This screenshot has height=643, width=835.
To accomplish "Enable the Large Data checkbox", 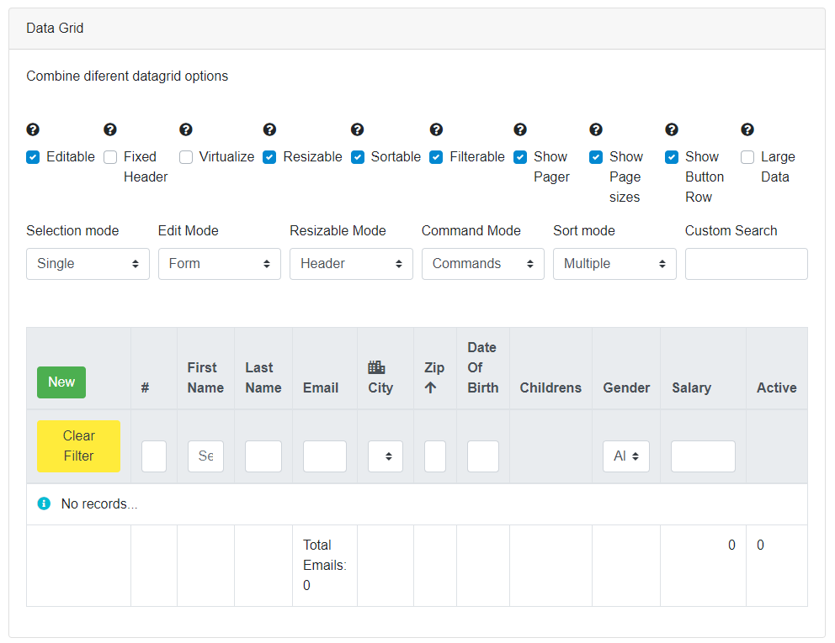I will point(747,157).
